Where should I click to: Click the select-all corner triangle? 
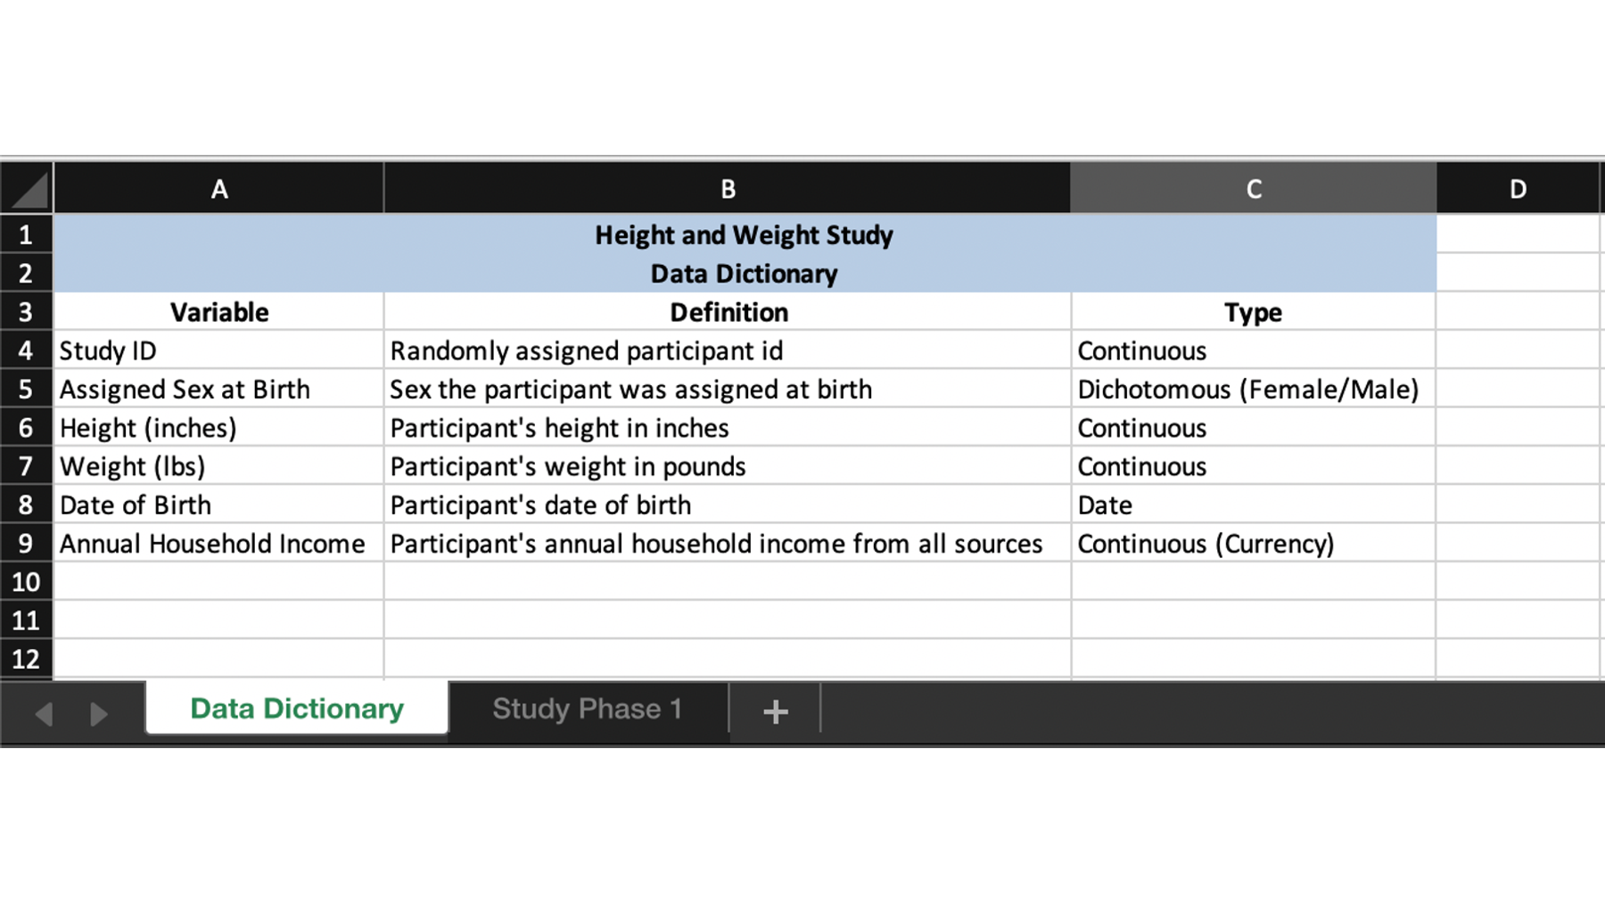point(28,188)
